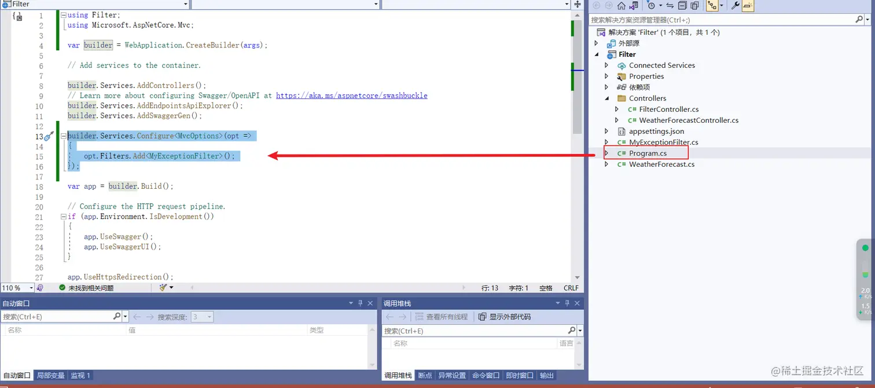Open FilterController.cs file
875x388 pixels.
[x=669, y=109]
